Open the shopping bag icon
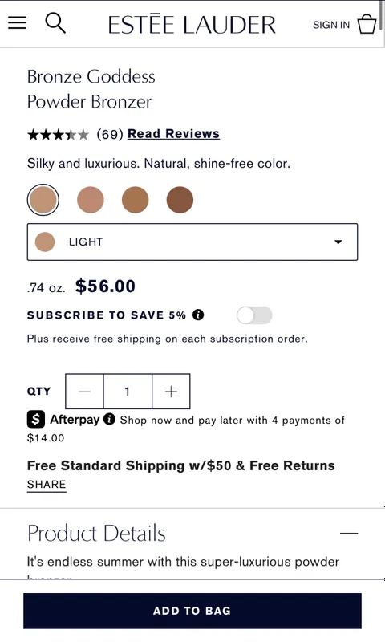 367,24
